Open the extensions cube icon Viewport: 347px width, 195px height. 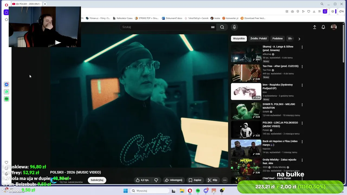tap(333, 11)
